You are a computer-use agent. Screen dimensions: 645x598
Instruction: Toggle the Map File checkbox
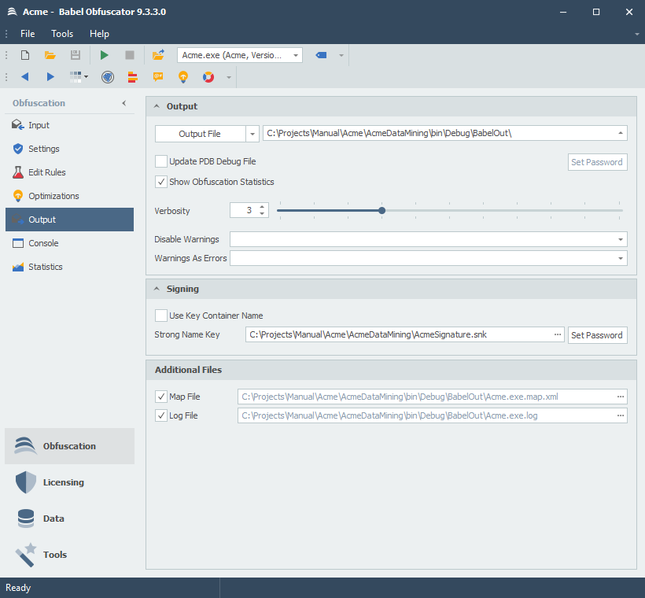point(161,397)
